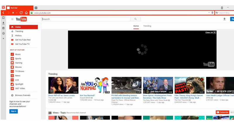Click the YouTube logo
The image size is (234, 131).
[x=21, y=19]
